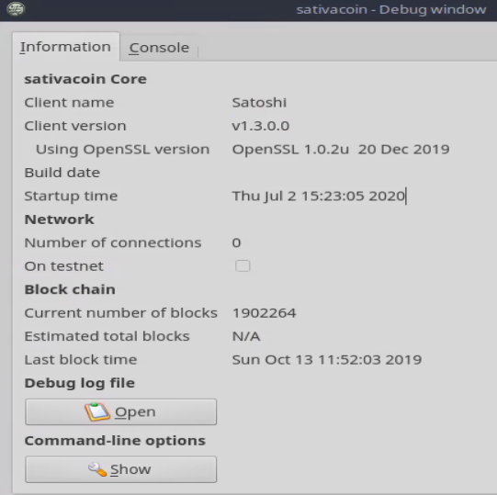Click the sativacoin Core heading
497x495 pixels.
tap(85, 79)
